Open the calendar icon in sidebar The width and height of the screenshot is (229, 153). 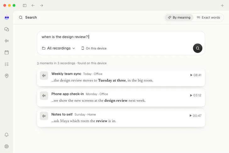pos(7,53)
